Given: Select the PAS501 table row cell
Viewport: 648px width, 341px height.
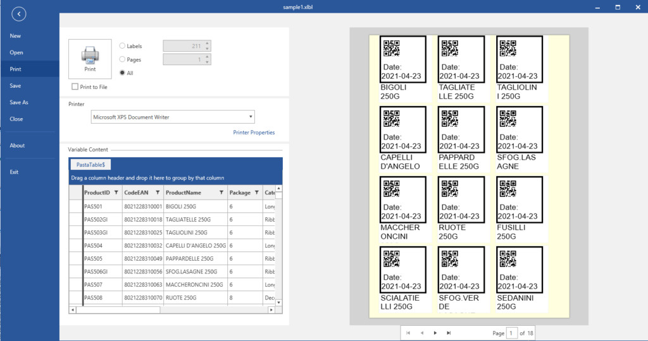Looking at the screenshot, I should (x=103, y=206).
